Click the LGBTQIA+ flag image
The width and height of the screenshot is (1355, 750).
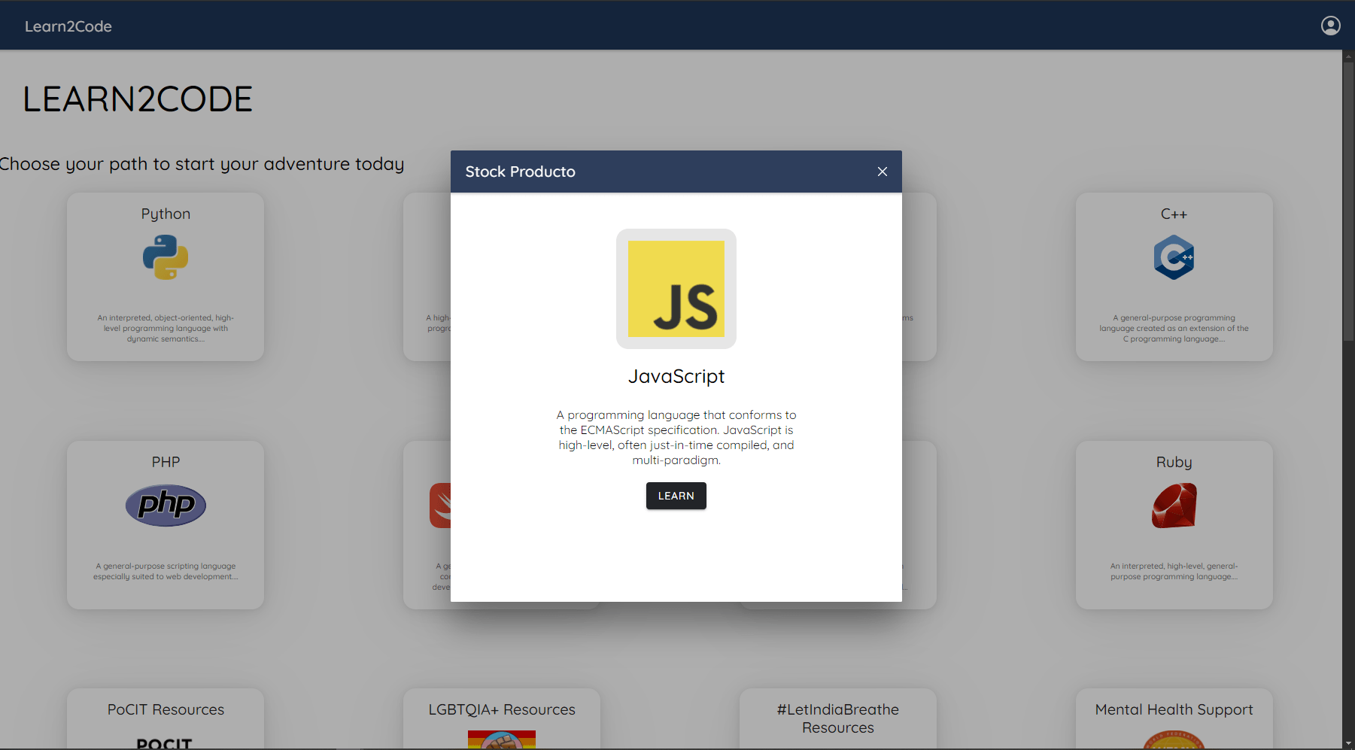[502, 739]
